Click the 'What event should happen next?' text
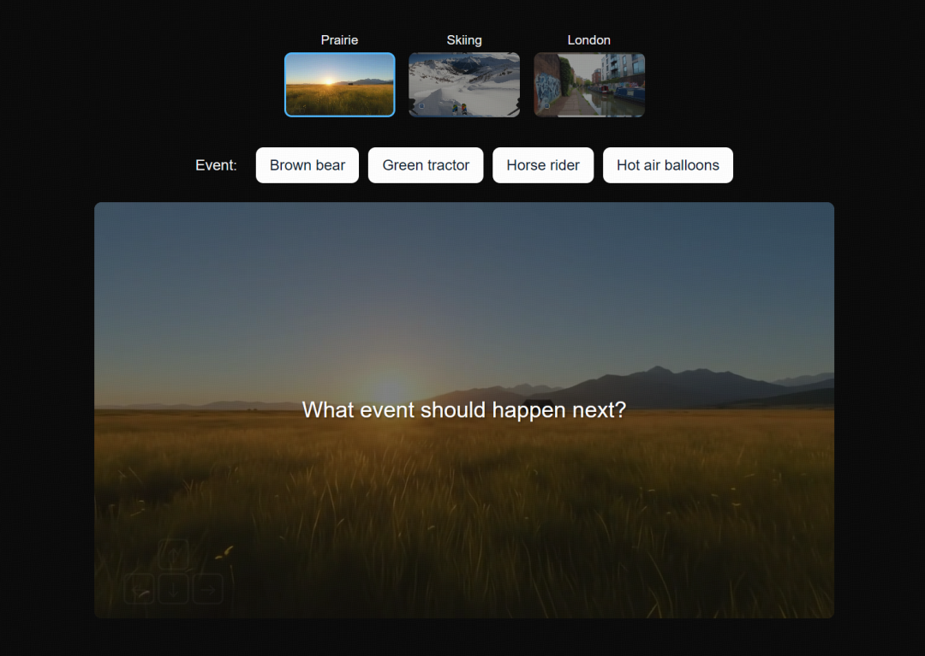This screenshot has width=925, height=656. (463, 409)
